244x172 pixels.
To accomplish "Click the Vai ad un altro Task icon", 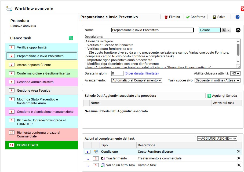I will click(103, 165).
